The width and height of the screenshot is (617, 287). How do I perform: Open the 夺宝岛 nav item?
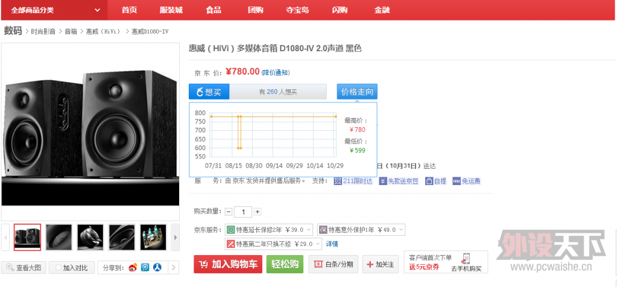[x=297, y=10]
